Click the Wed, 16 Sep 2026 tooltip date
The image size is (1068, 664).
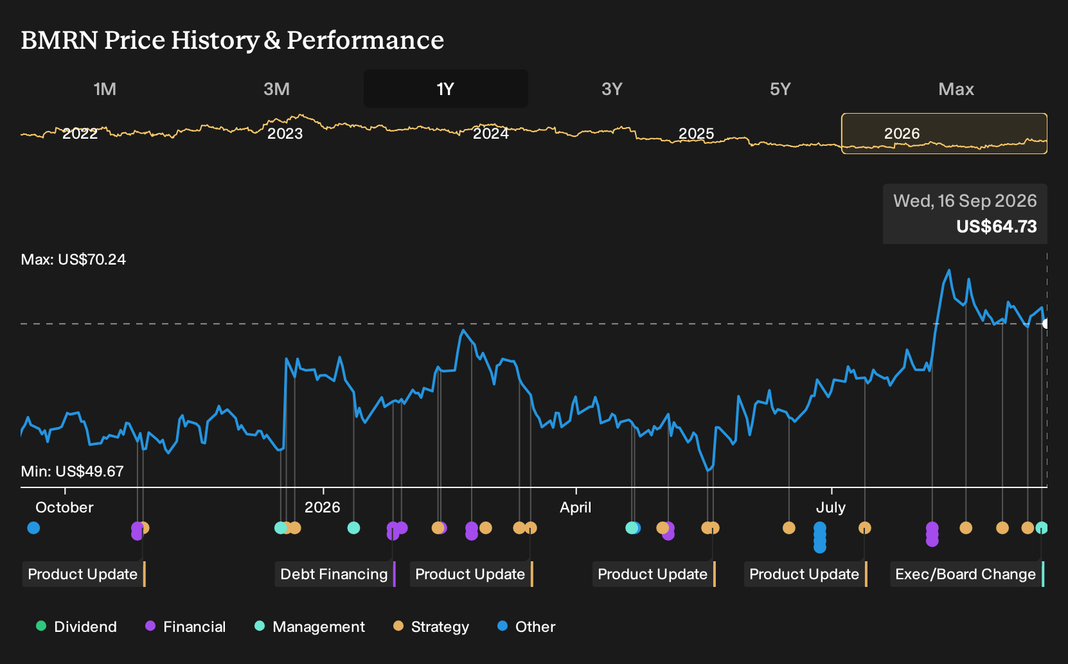[965, 201]
